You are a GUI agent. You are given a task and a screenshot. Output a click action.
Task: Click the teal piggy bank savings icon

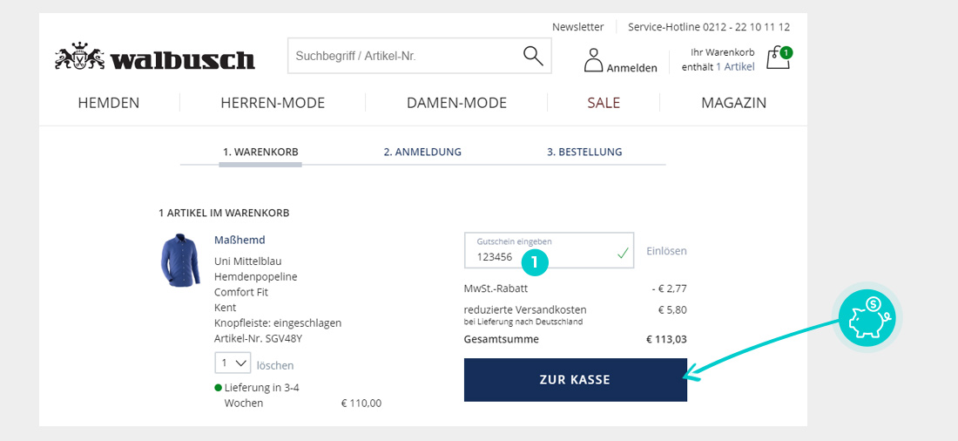pos(867,317)
